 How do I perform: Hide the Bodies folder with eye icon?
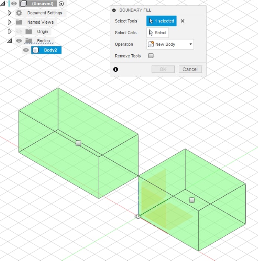point(19,41)
